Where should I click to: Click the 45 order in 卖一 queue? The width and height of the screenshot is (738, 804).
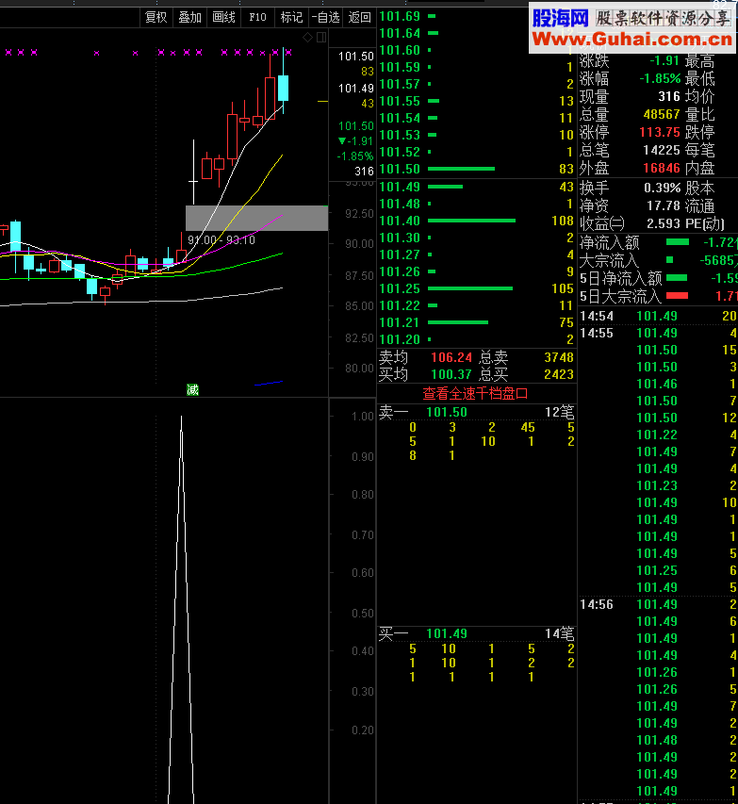(528, 427)
